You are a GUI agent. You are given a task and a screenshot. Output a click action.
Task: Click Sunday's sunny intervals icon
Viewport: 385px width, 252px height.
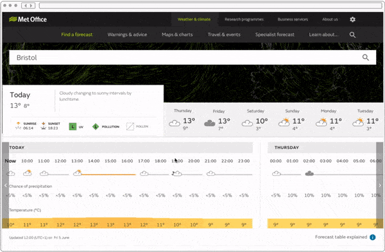(284, 122)
